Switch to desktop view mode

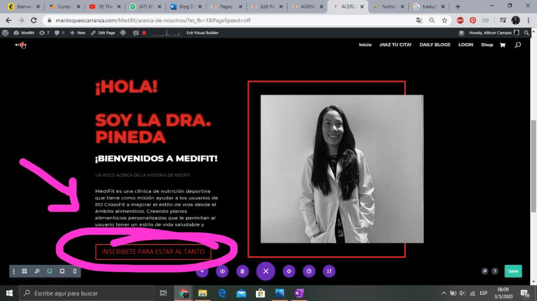pos(50,271)
